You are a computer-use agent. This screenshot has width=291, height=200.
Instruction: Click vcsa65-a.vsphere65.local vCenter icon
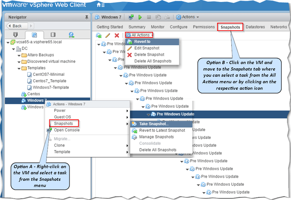pos(13,42)
